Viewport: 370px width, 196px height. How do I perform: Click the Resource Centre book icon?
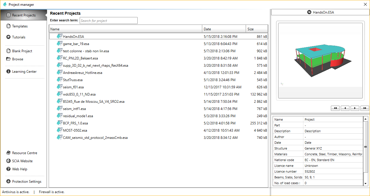point(8,153)
